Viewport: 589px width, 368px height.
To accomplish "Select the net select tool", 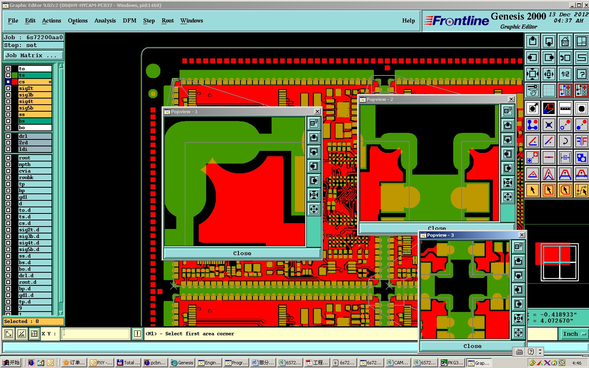I will [582, 190].
